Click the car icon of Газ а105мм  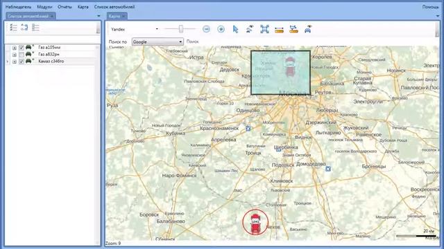point(28,47)
